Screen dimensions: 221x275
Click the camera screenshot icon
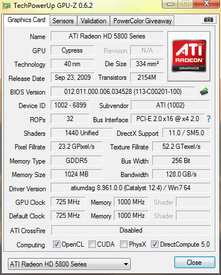[x=208, y=19]
